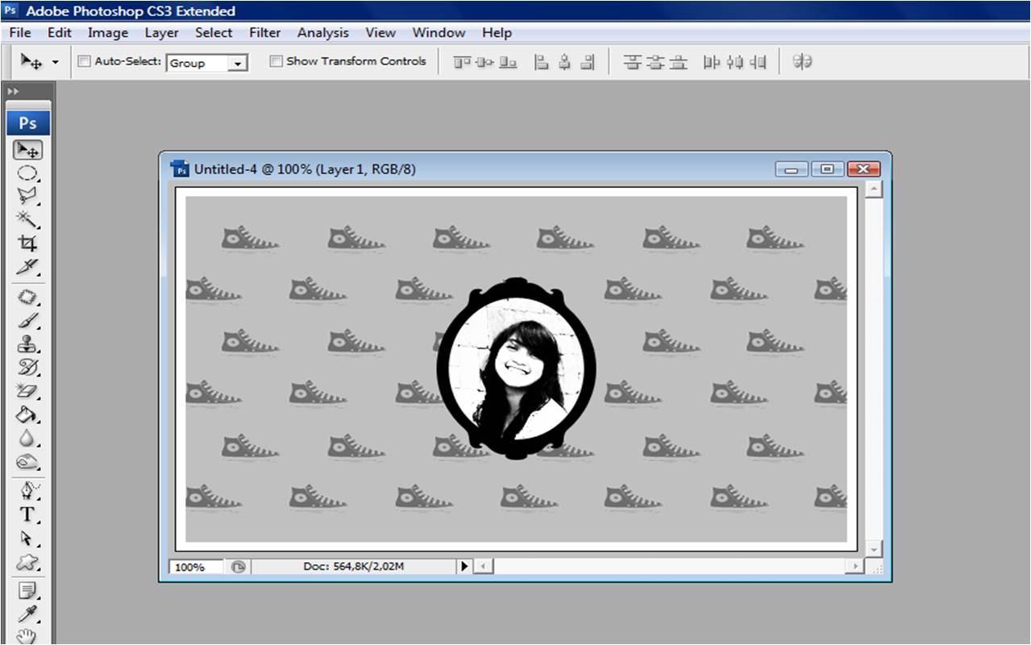Click Distribute Horizontal Centers icon
Viewport: 1031px width, 645px height.
734,62
